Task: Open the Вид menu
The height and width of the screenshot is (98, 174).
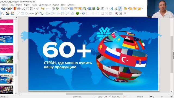Action: (x=12, y=5)
